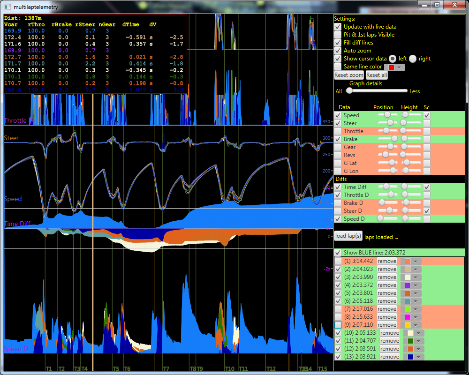This screenshot has height=375, width=469.
Task: Enable the "G Lat" data channel
Action: pyautogui.click(x=337, y=163)
